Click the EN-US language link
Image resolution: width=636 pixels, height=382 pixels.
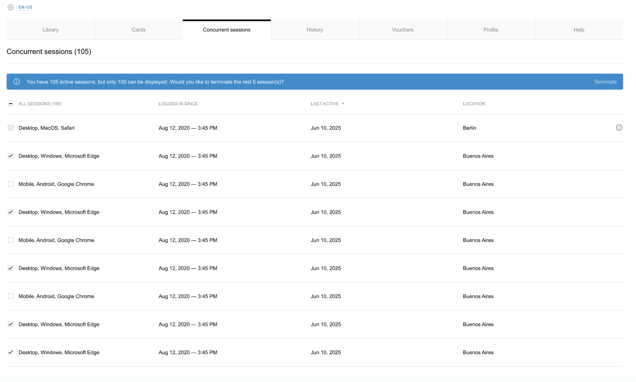point(25,7)
